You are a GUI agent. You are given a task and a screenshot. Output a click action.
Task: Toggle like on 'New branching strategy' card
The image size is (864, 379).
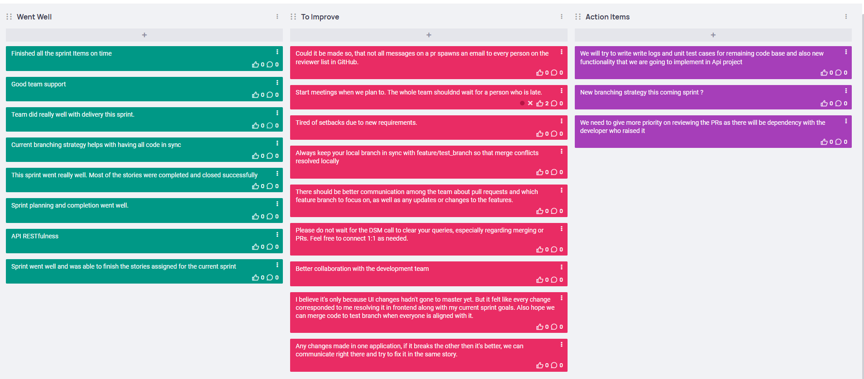pyautogui.click(x=824, y=104)
